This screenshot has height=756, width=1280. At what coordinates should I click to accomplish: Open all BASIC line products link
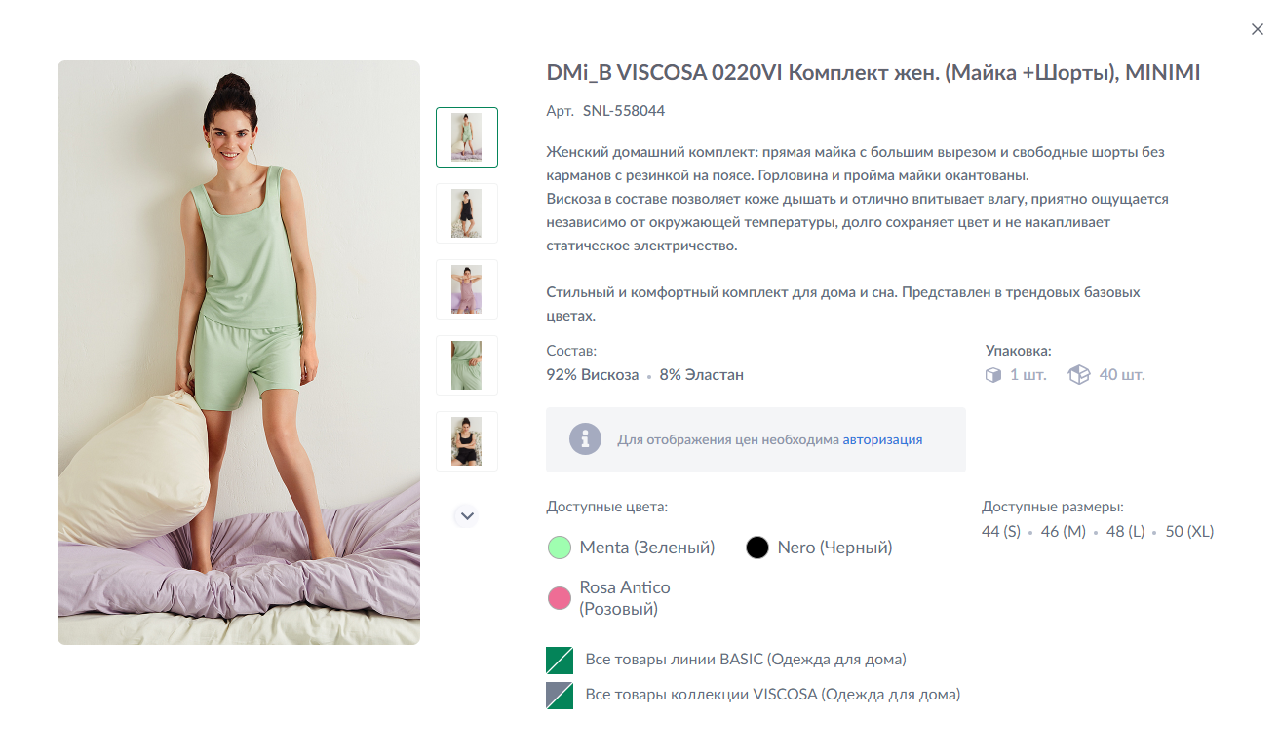746,660
